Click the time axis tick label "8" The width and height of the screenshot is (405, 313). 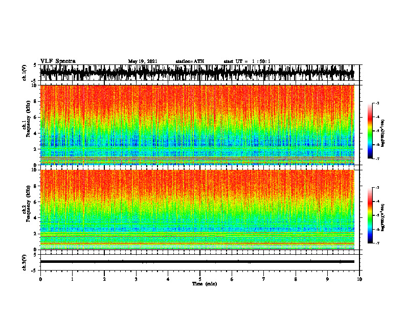click(296, 279)
